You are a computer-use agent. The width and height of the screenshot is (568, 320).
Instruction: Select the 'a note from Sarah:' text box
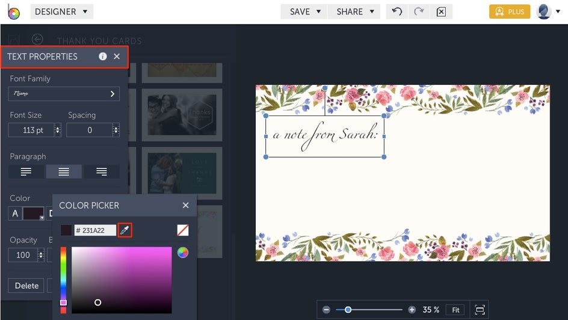(325, 137)
